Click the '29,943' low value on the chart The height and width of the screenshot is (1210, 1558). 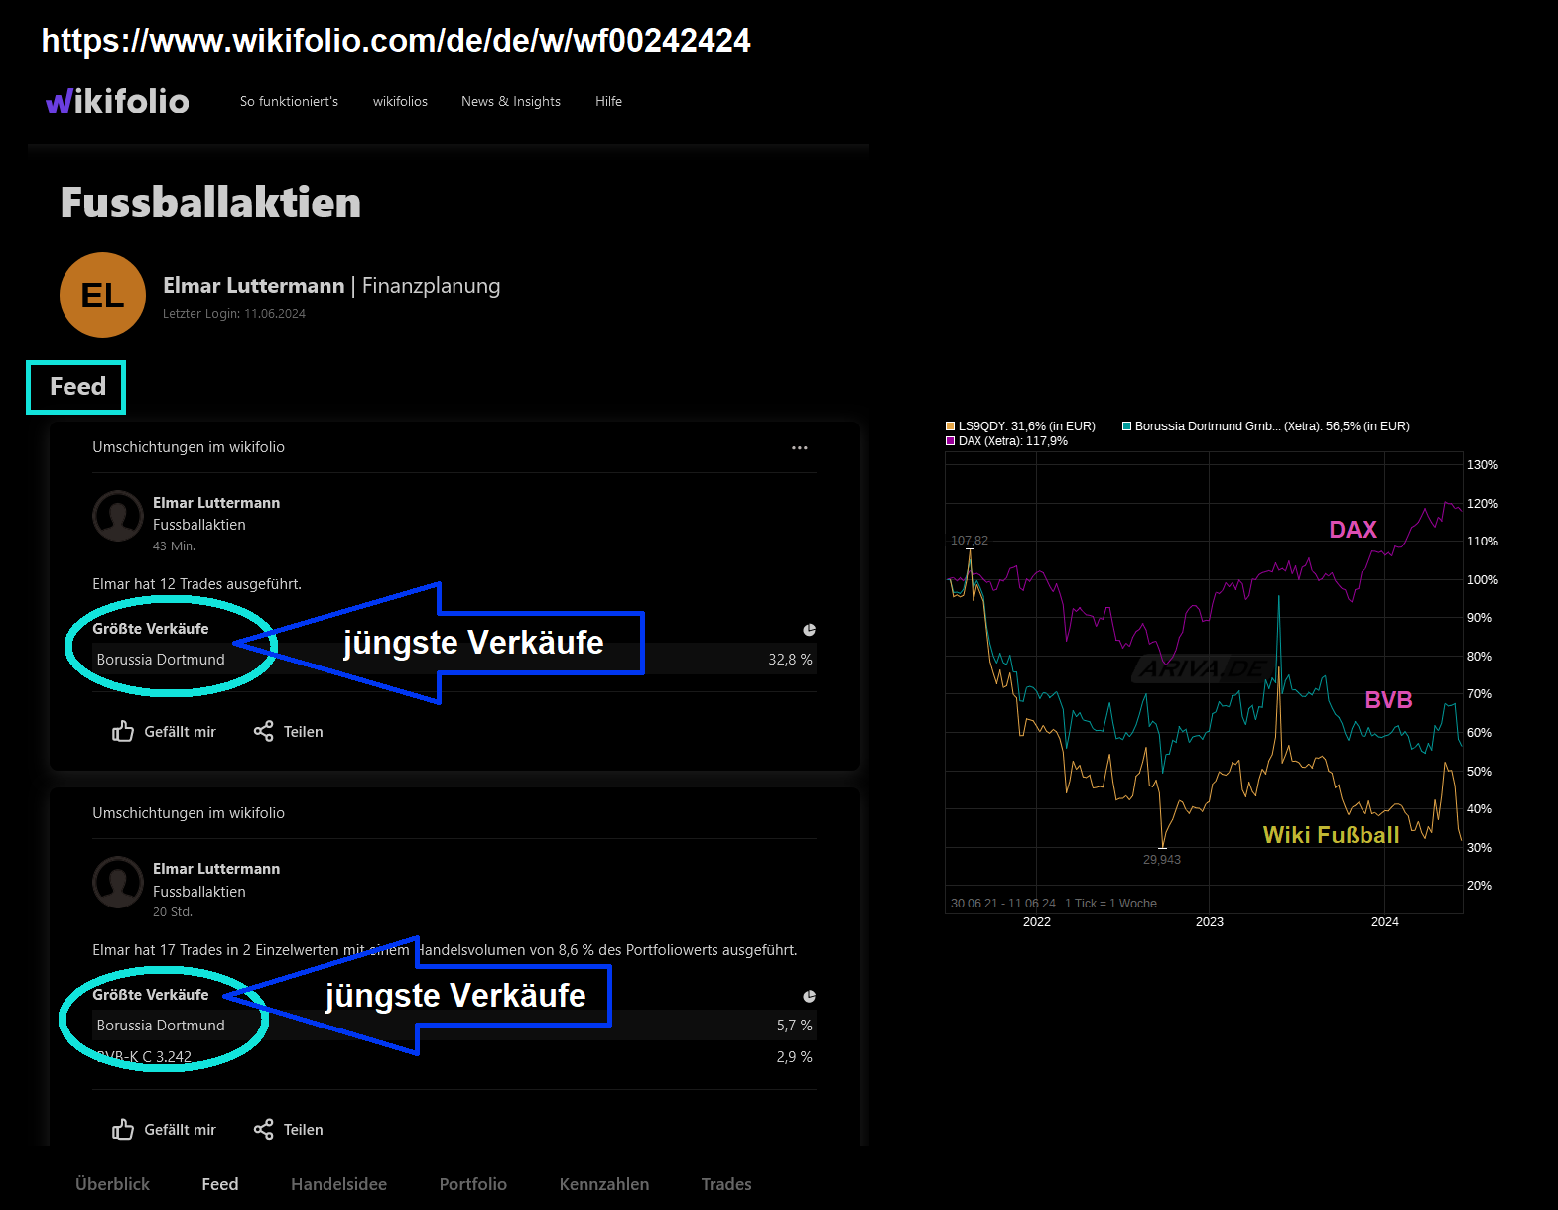(1162, 860)
